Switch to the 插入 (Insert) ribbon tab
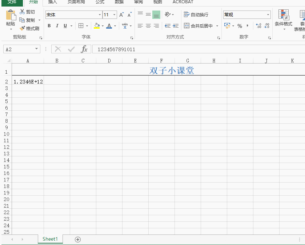This screenshot has height=245, width=305. 53,2
